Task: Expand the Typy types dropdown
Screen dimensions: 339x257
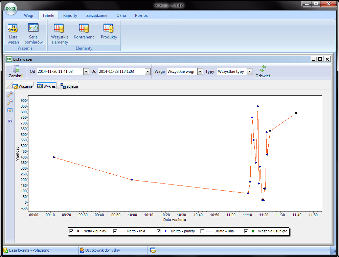Action: pyautogui.click(x=249, y=72)
